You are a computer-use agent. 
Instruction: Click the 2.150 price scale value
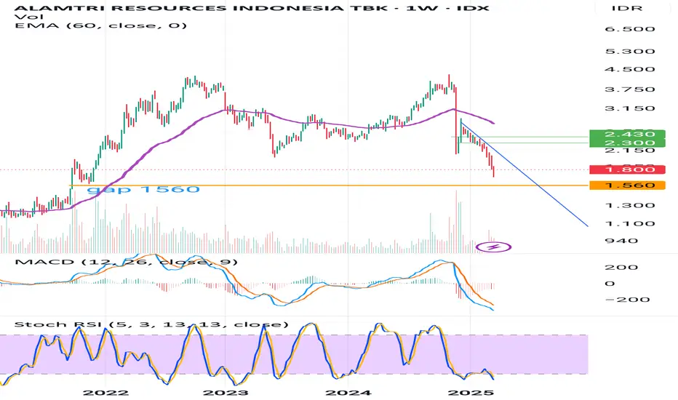pyautogui.click(x=630, y=150)
